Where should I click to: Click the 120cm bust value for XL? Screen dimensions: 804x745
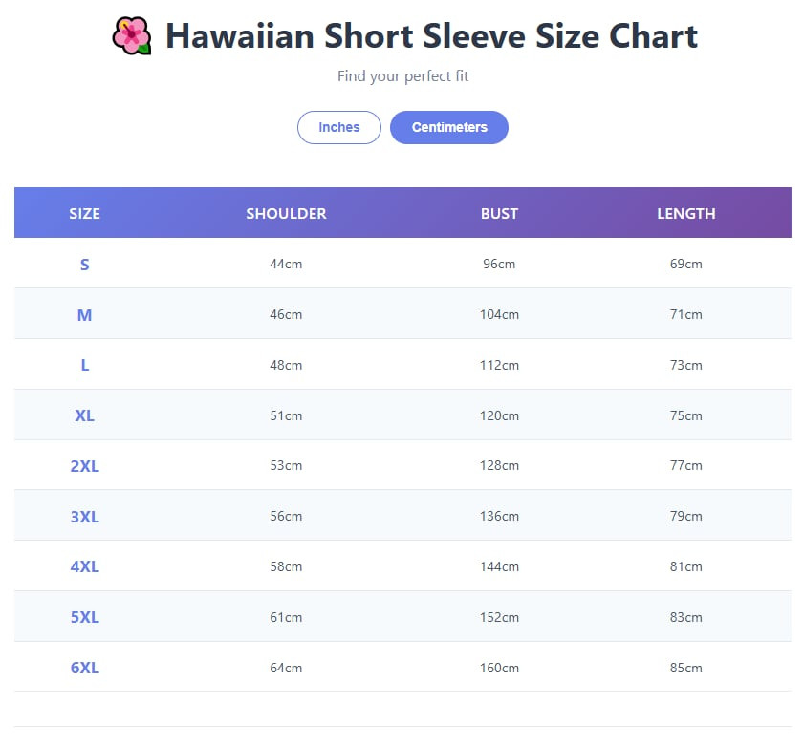coord(499,415)
